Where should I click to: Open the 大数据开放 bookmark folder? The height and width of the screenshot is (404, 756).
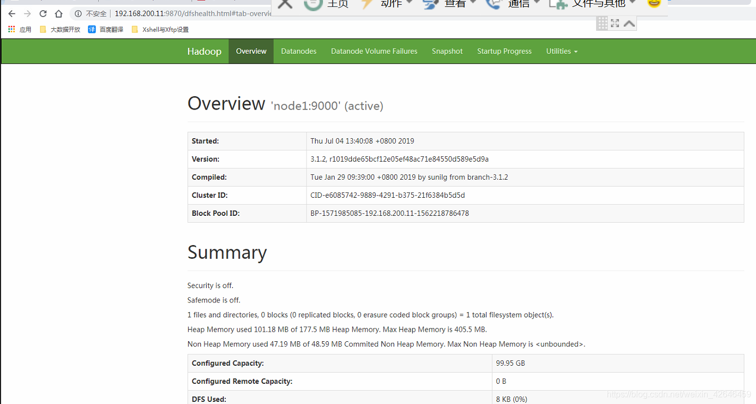[60, 30]
